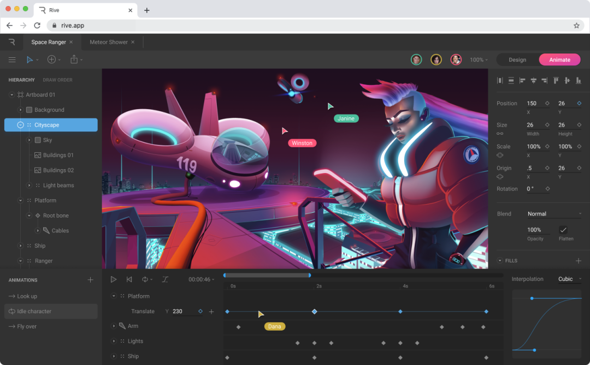Toggle keyframe diamond beside Rotation

point(547,189)
